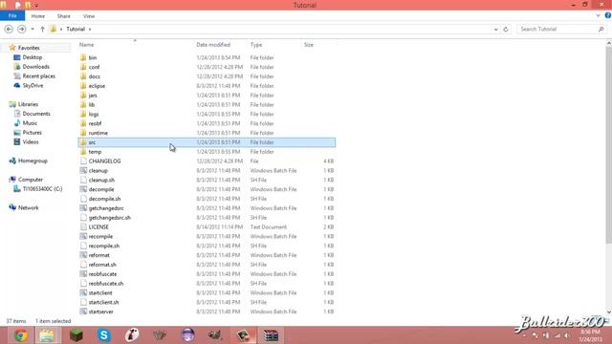Open Explorer help icon
Image resolution: width=612 pixels, height=344 pixels.
tap(608, 15)
